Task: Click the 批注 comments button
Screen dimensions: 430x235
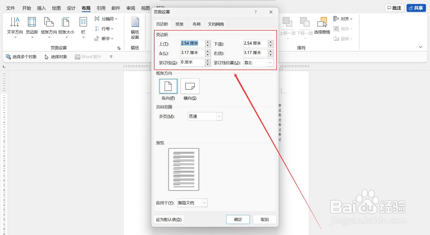Action: (395, 8)
